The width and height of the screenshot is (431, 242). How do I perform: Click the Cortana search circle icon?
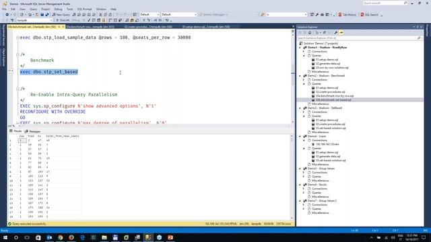[16, 237]
